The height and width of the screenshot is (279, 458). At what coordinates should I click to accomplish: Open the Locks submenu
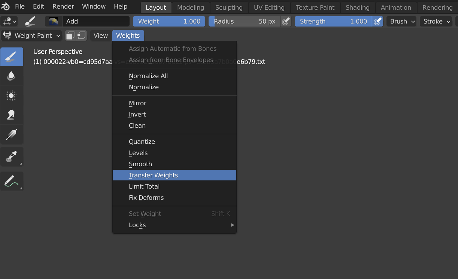pos(175,225)
